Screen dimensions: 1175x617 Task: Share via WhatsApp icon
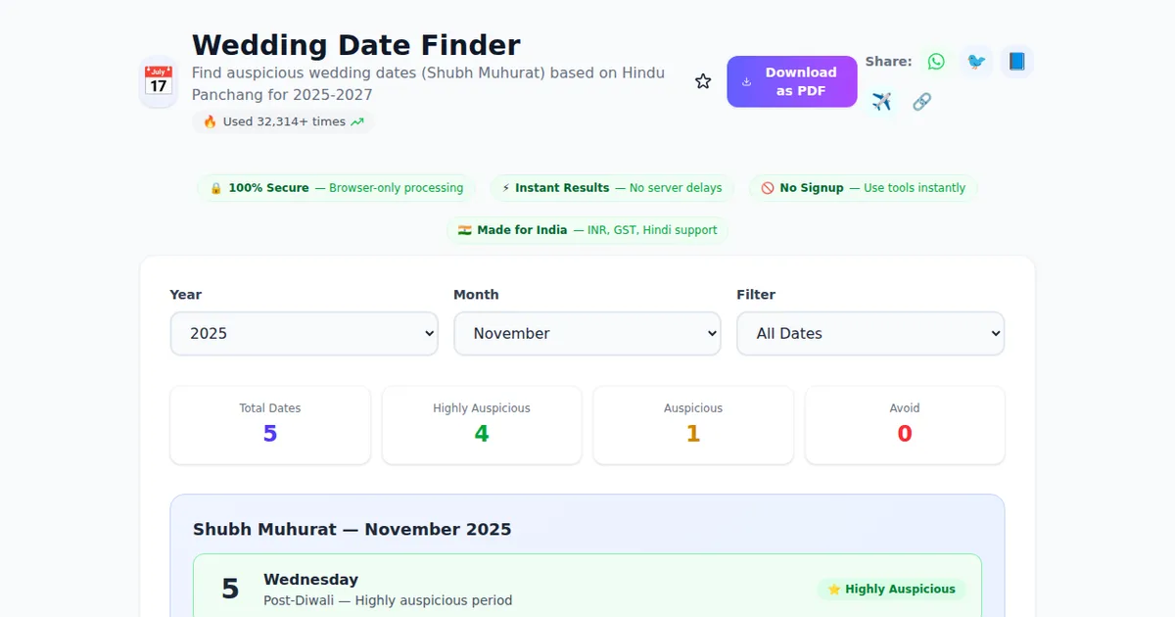pos(936,62)
